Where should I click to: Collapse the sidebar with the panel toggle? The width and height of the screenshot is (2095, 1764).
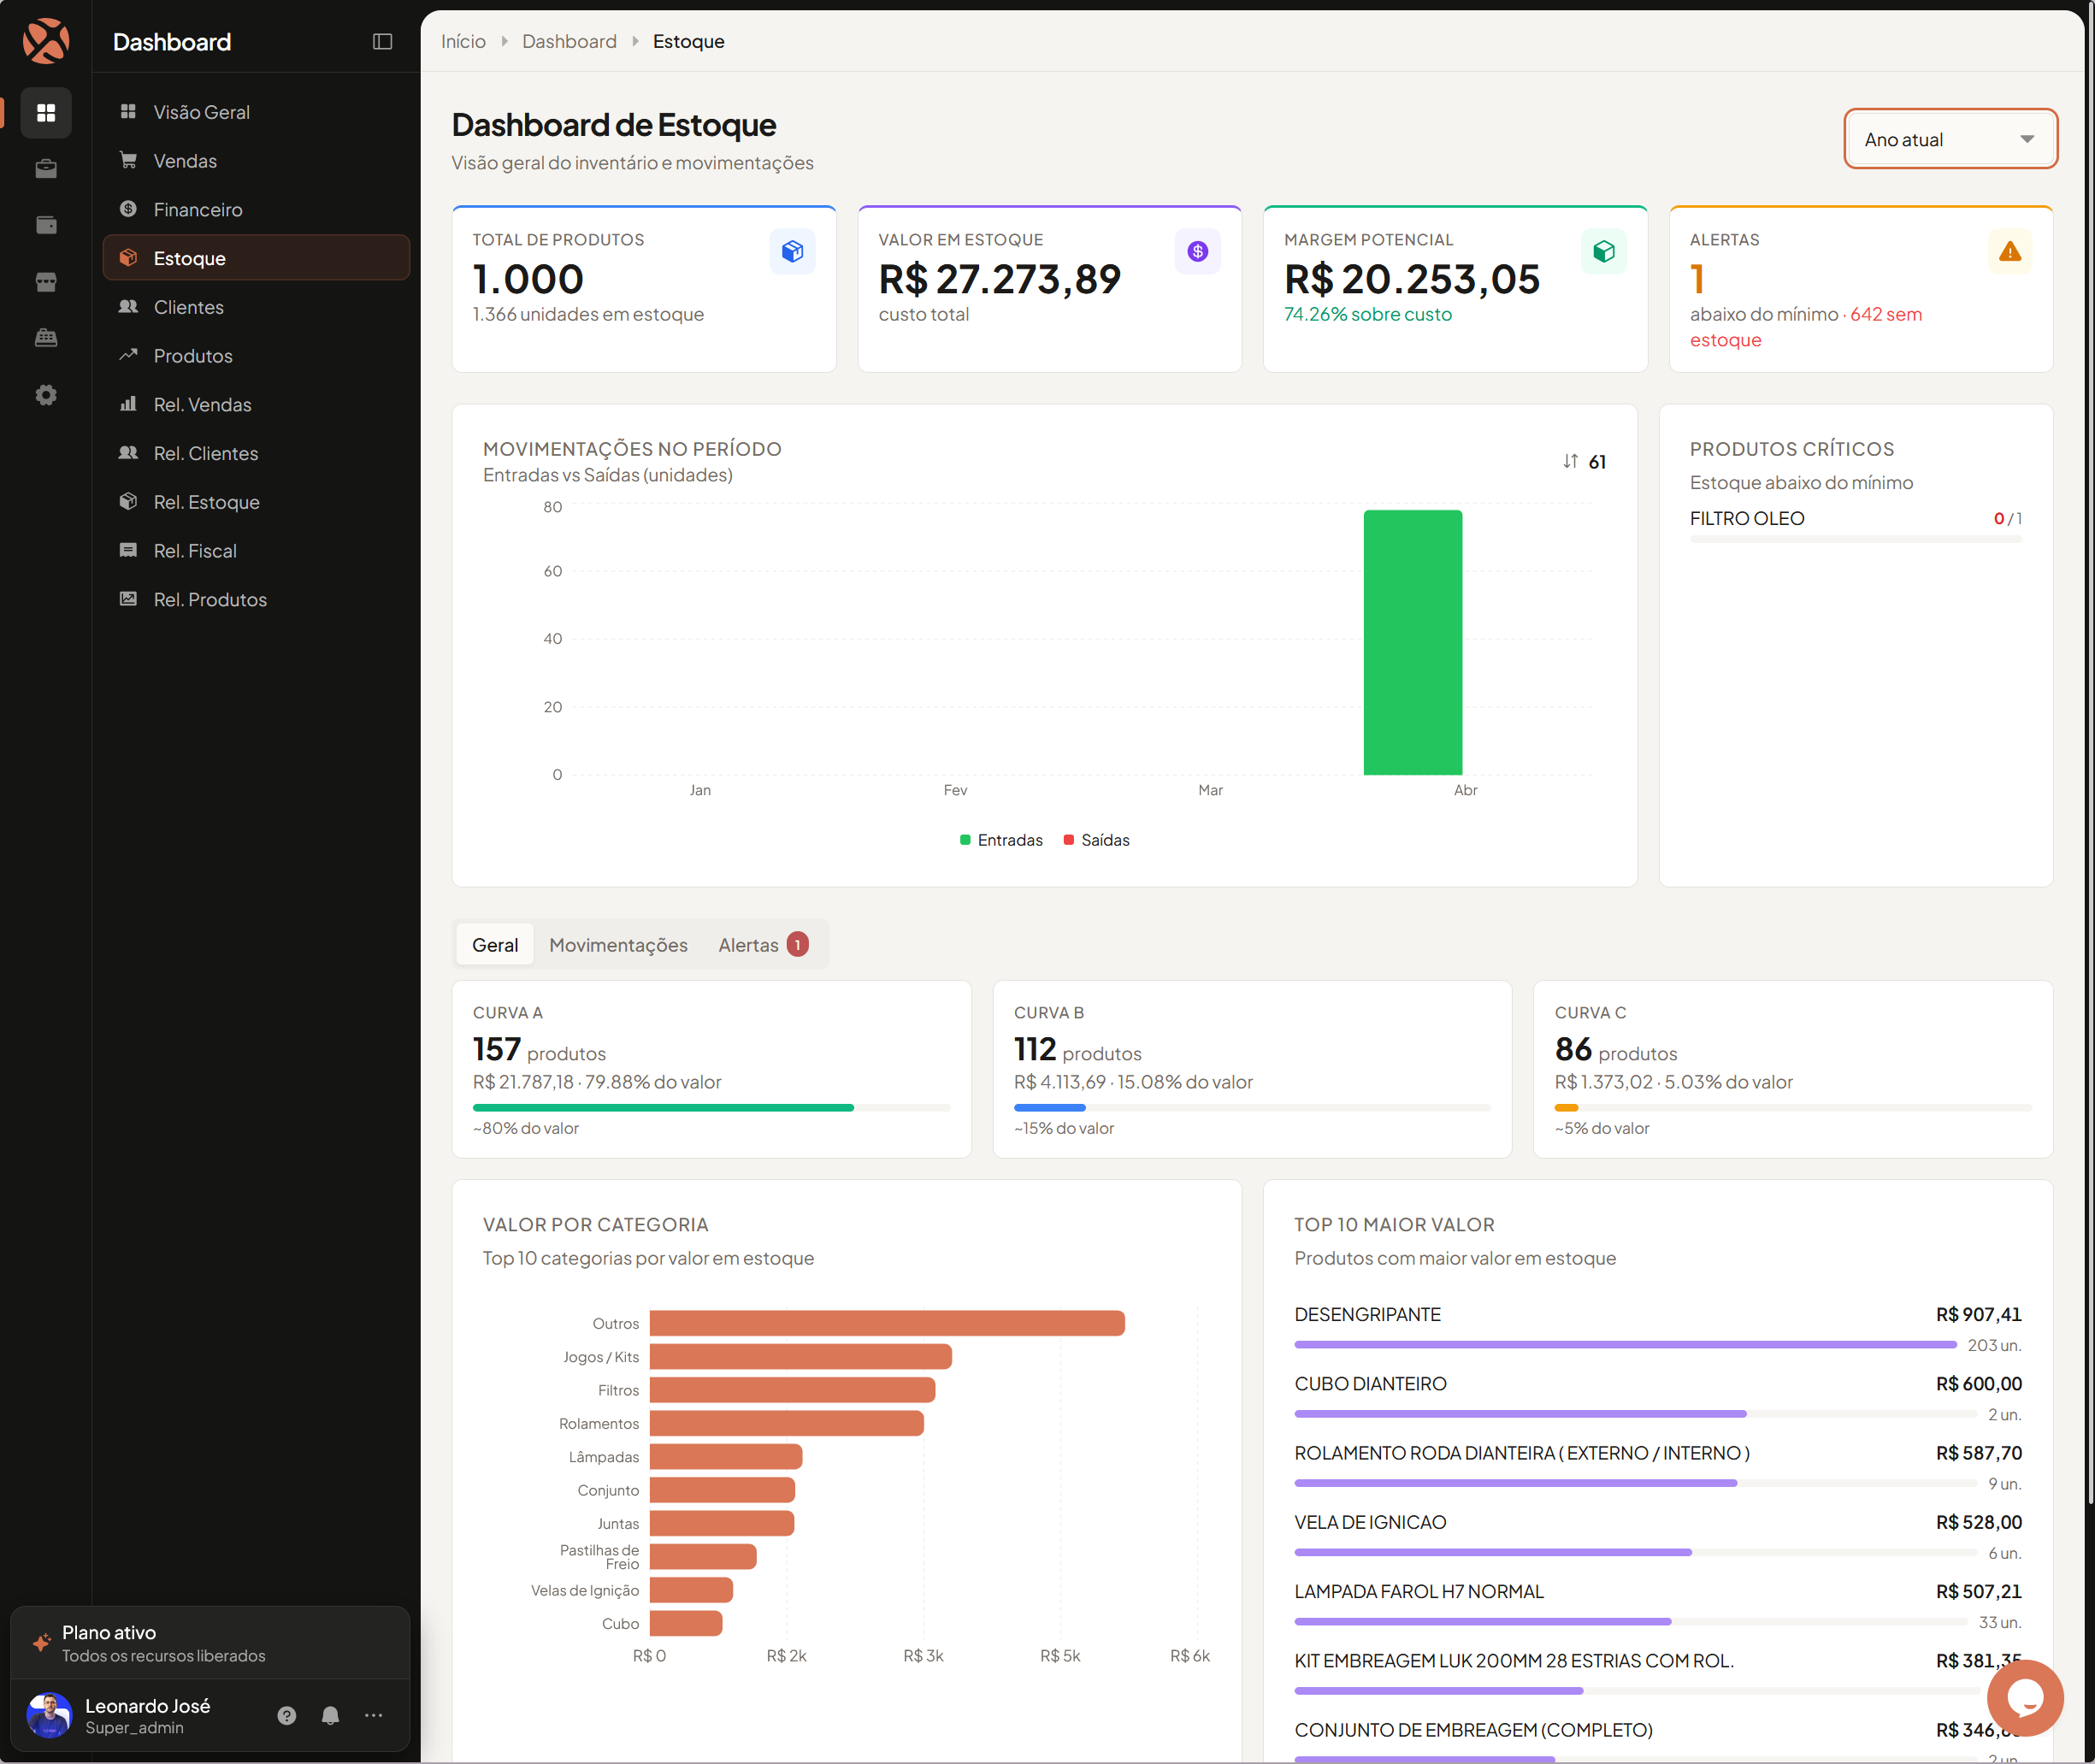tap(382, 42)
